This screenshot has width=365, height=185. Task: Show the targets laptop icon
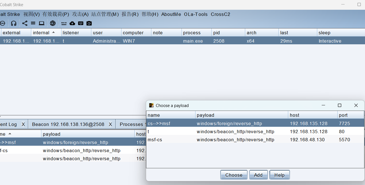(42, 23)
